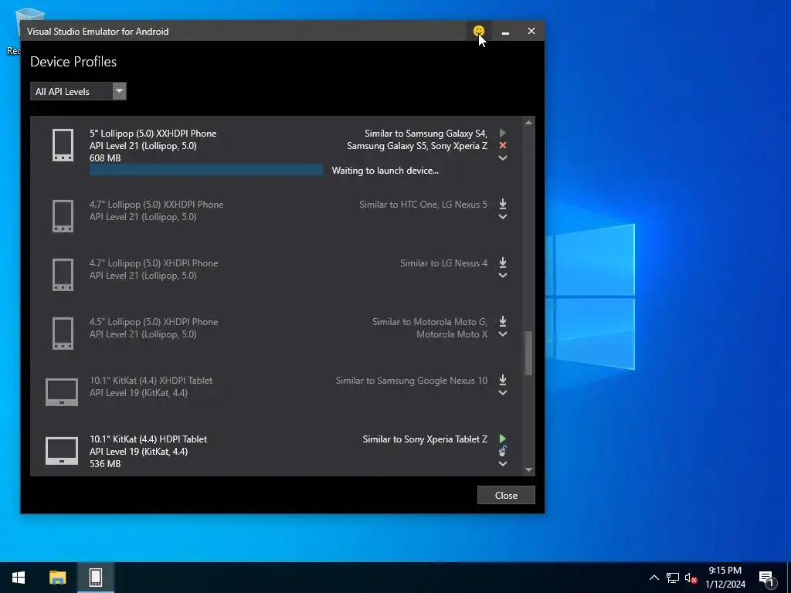This screenshot has width=791, height=593.
Task: Click the muted volume icon in system tray
Action: (691, 578)
